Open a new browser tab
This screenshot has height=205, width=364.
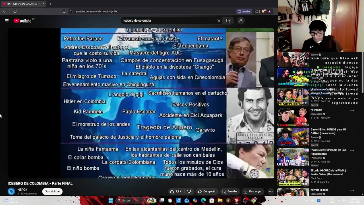coord(50,4)
